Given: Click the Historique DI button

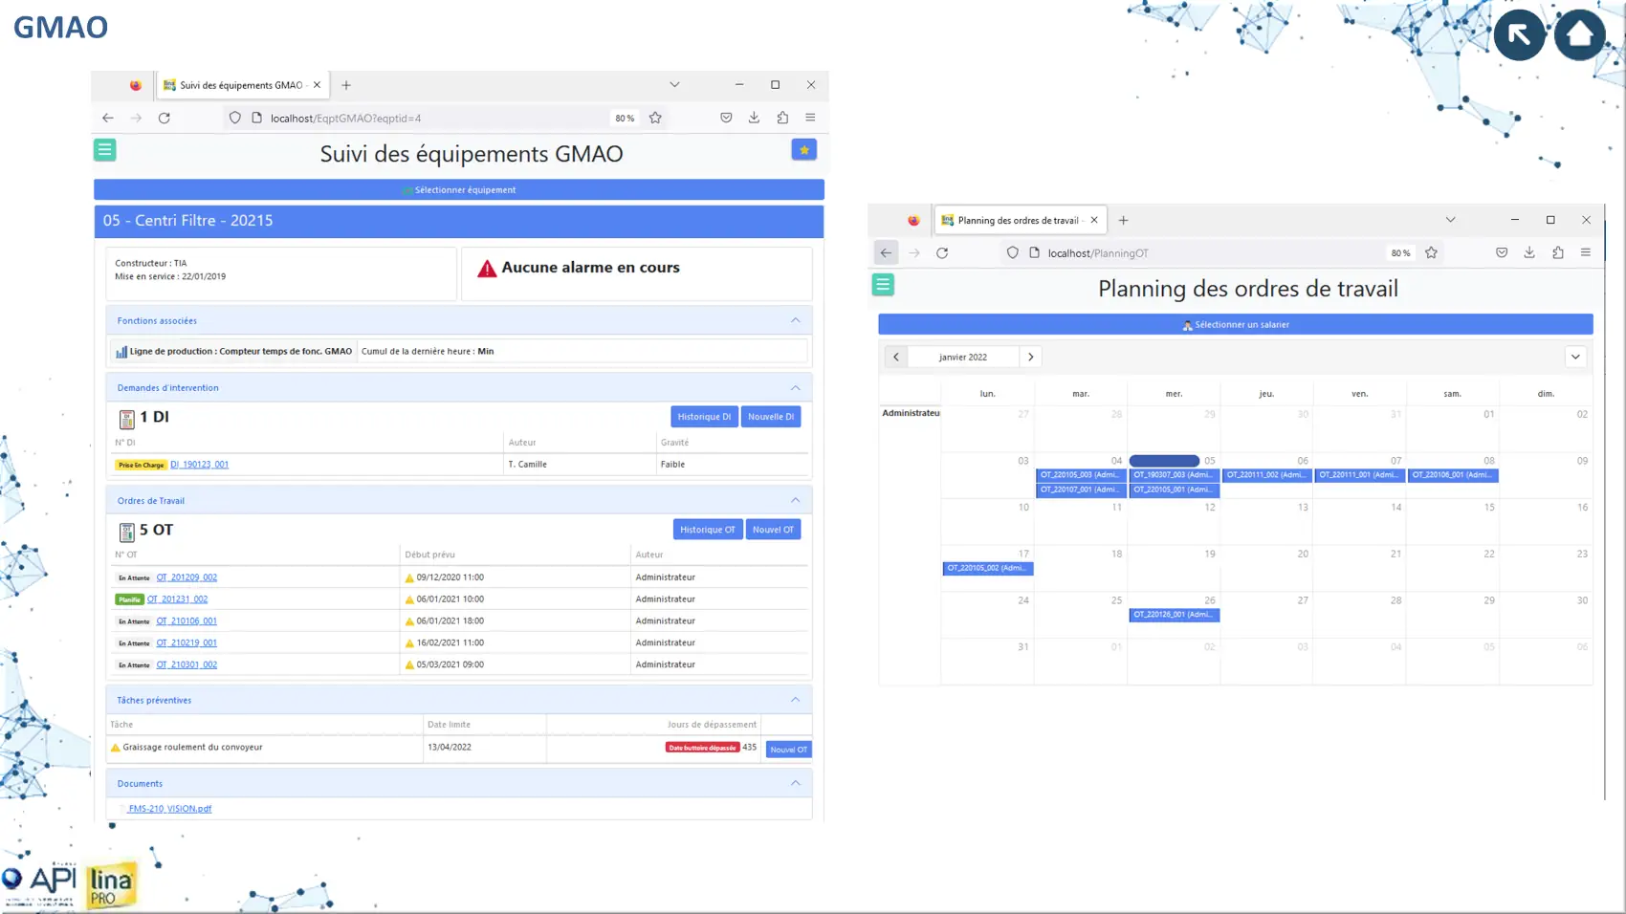Looking at the screenshot, I should click(703, 417).
